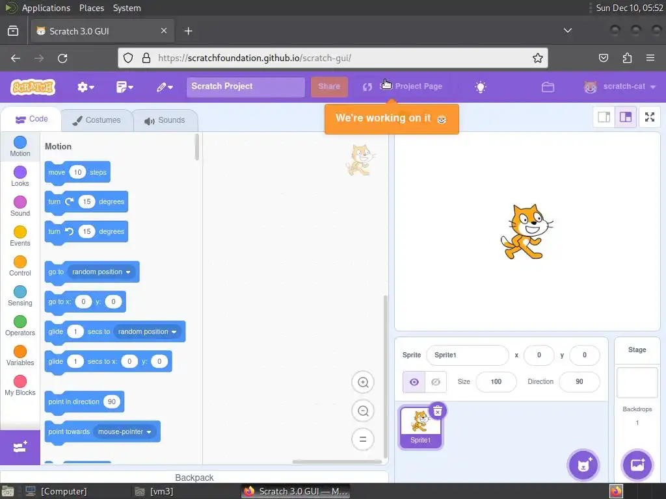
Task: Click the Add Extension button
Action: click(20, 447)
